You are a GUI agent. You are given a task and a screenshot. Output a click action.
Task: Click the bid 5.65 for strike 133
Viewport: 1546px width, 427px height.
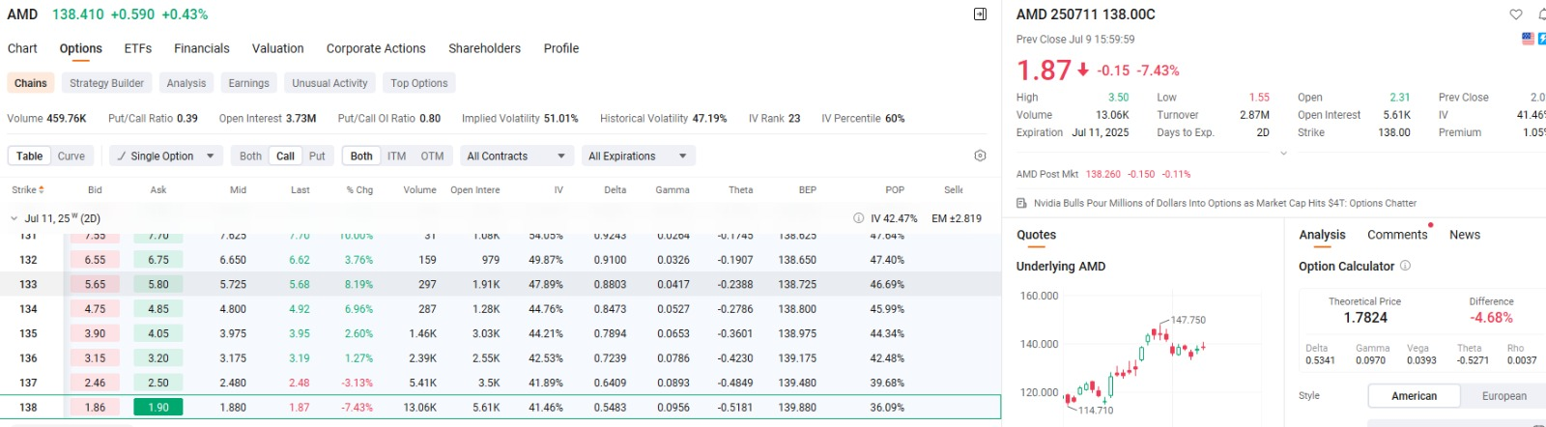click(95, 285)
